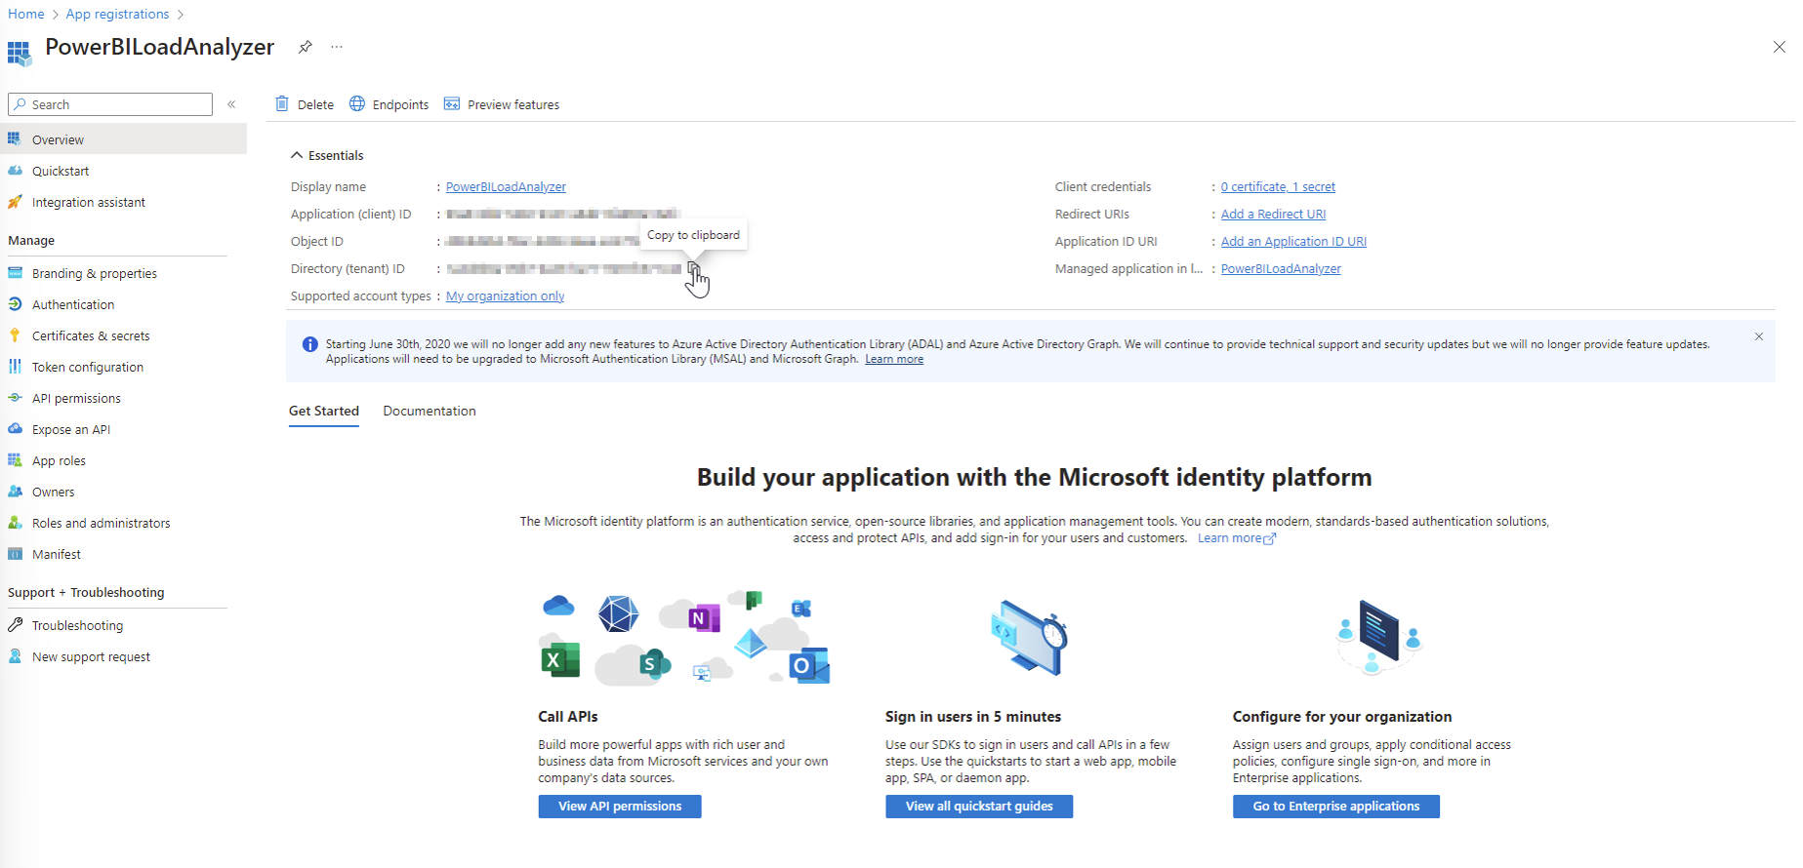Open Authentication settings in sidebar
Image resolution: width=1803 pixels, height=868 pixels.
click(x=73, y=304)
